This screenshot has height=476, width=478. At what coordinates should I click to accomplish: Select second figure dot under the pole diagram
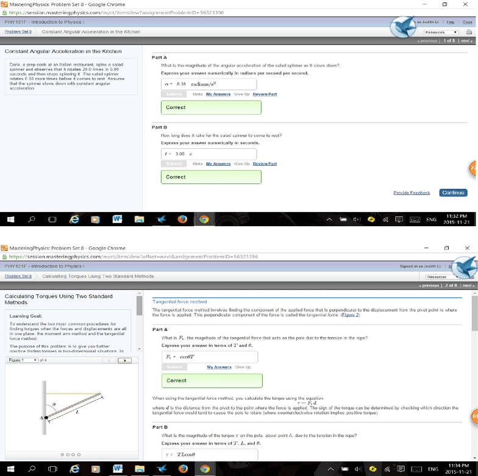(68, 455)
